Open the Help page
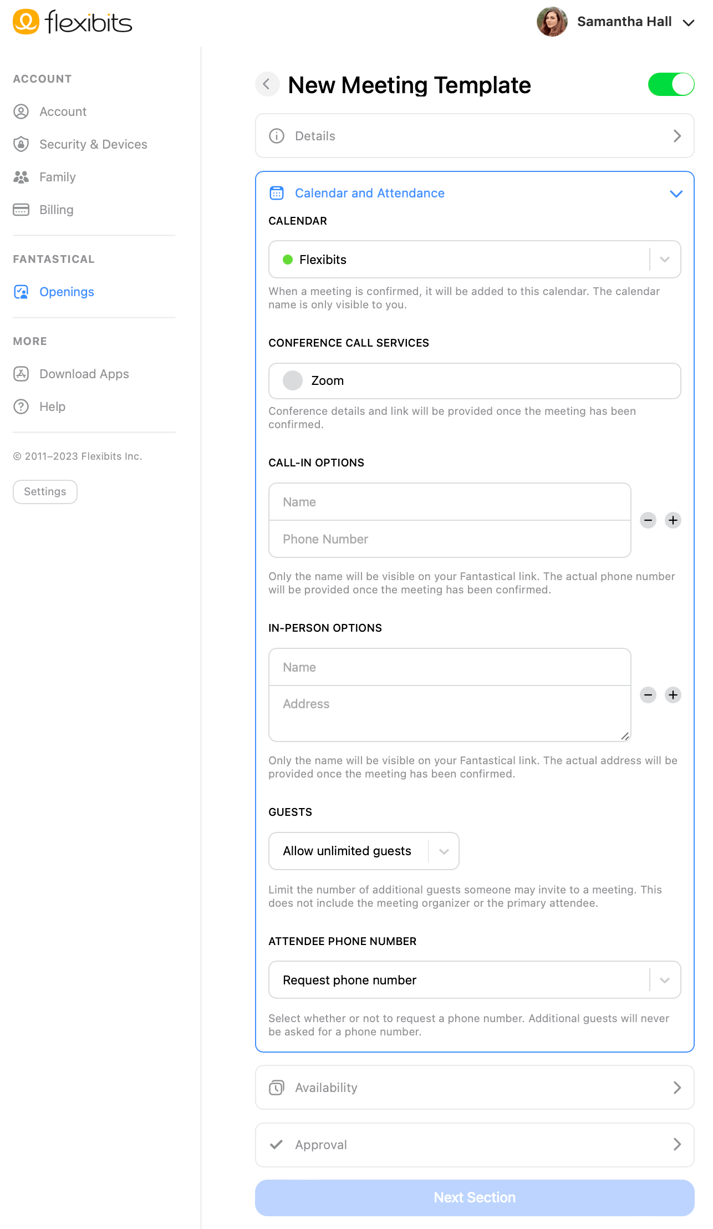The image size is (713, 1229). [53, 407]
